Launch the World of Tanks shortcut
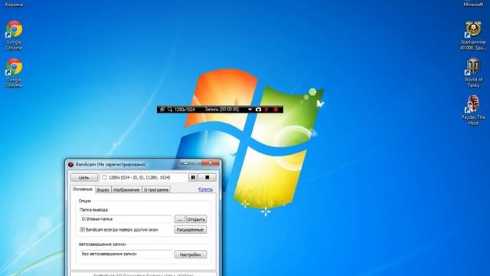 tap(473, 73)
